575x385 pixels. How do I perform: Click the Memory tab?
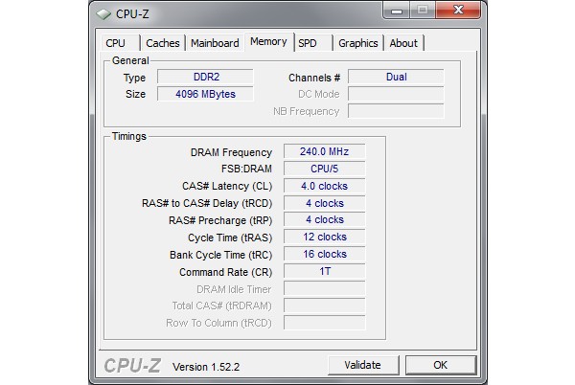(268, 42)
